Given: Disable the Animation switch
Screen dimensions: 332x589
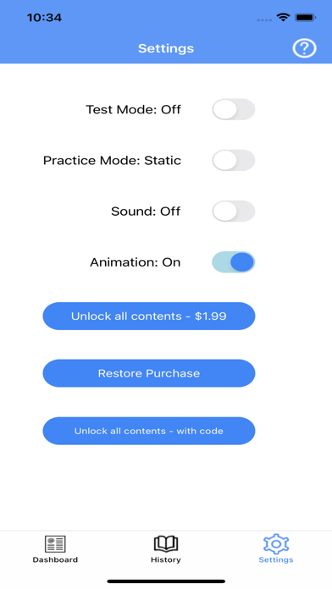Looking at the screenshot, I should coord(234,261).
